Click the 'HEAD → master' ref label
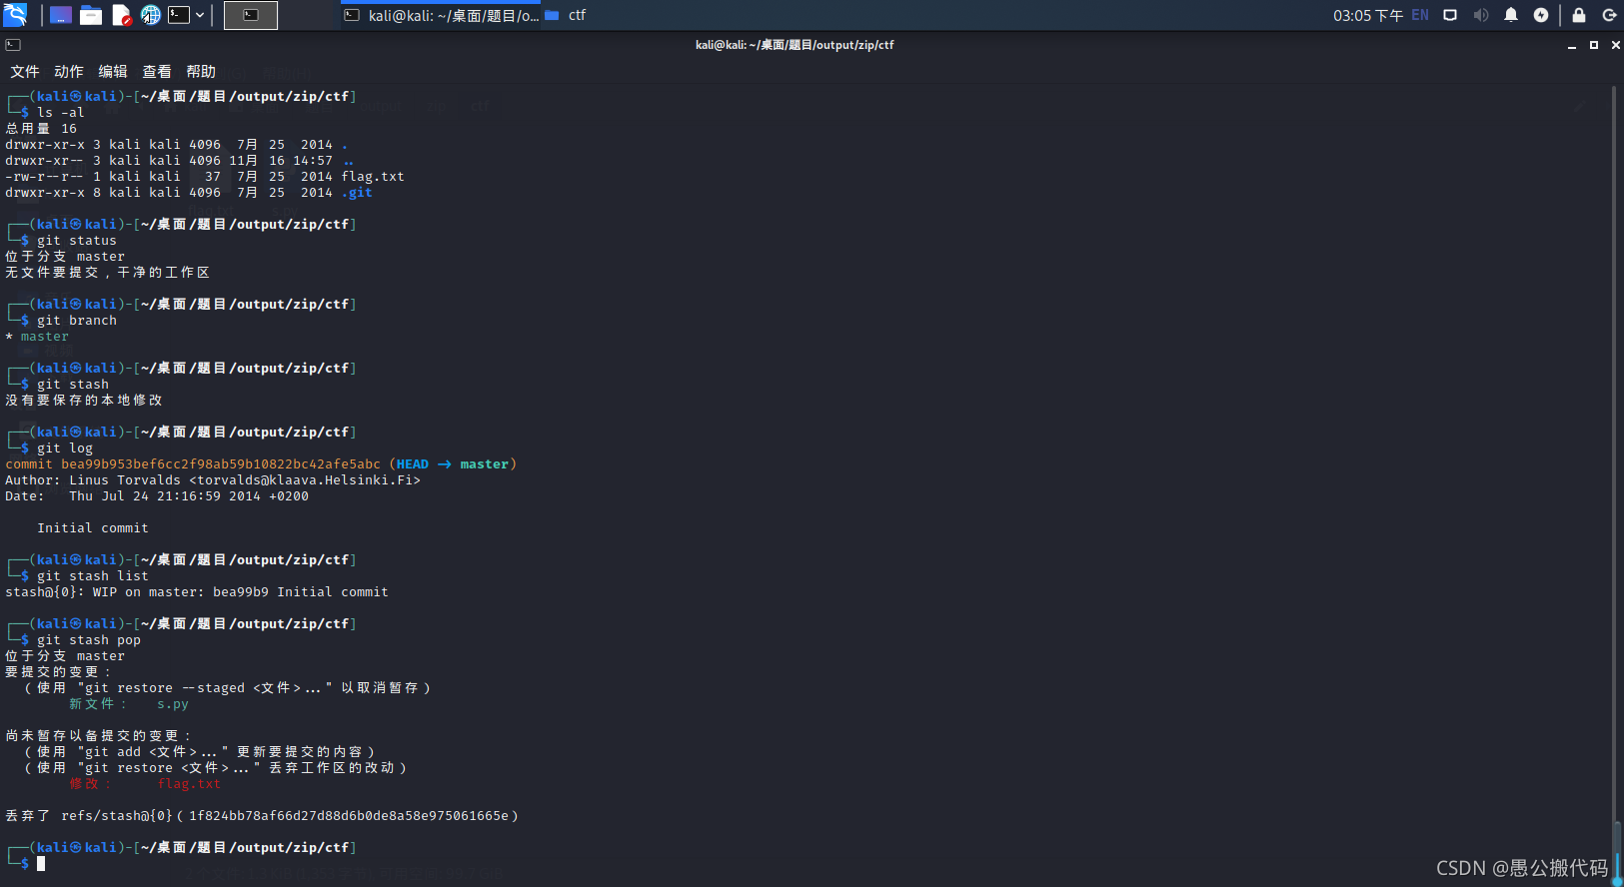 pos(453,464)
